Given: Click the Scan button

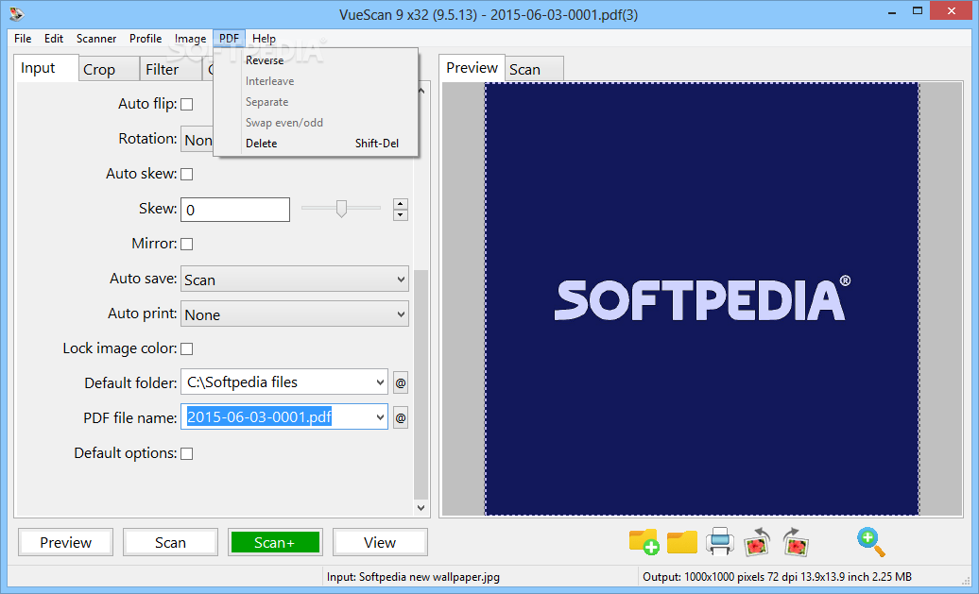Looking at the screenshot, I should (170, 542).
